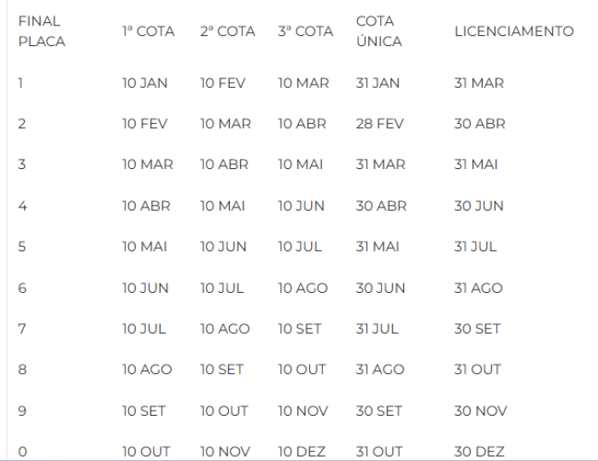
Task: Select 3ª cota date for plate 4
Action: [x=301, y=206]
